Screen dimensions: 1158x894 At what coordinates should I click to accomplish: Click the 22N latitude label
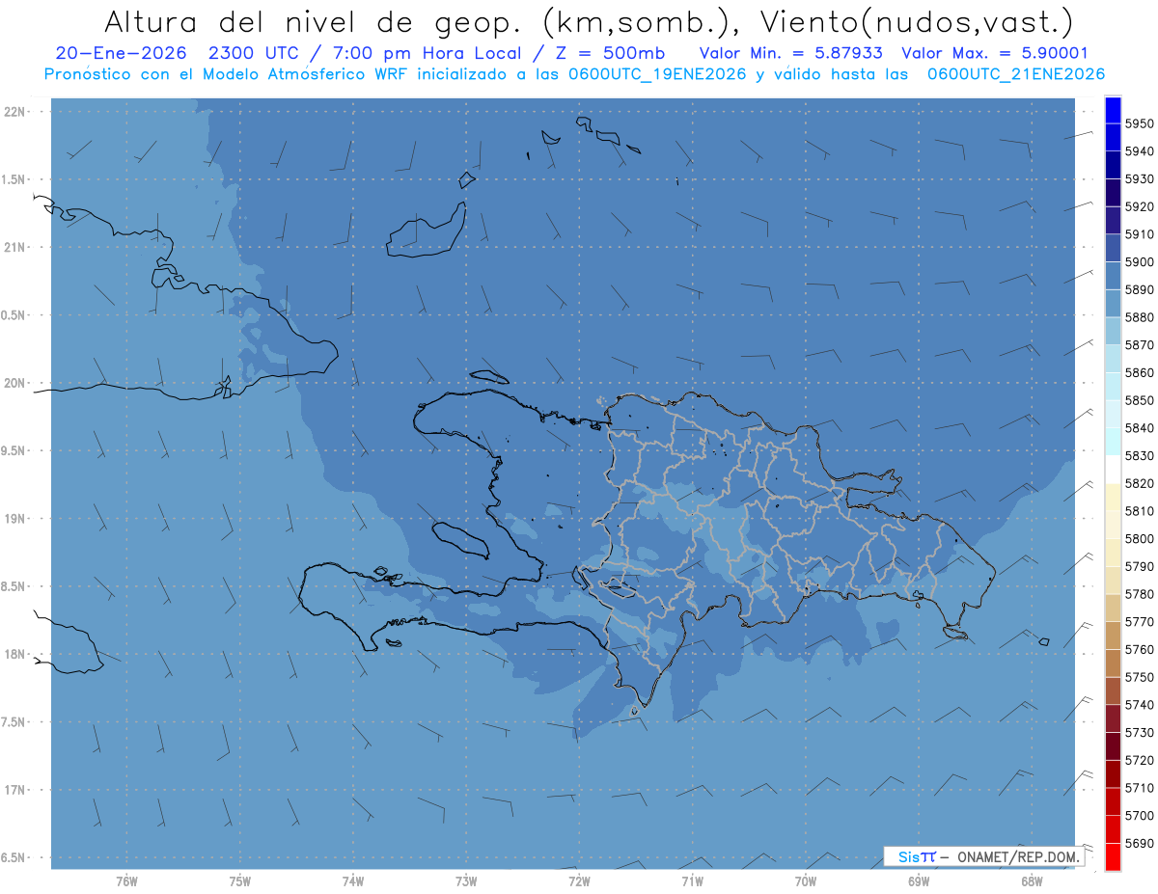coord(14,112)
